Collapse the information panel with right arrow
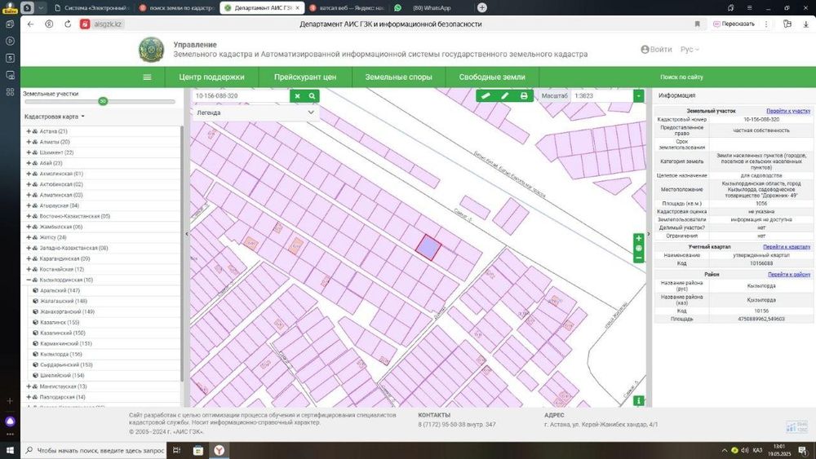 (x=649, y=234)
